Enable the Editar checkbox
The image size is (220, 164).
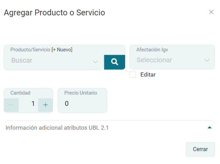[133, 75]
